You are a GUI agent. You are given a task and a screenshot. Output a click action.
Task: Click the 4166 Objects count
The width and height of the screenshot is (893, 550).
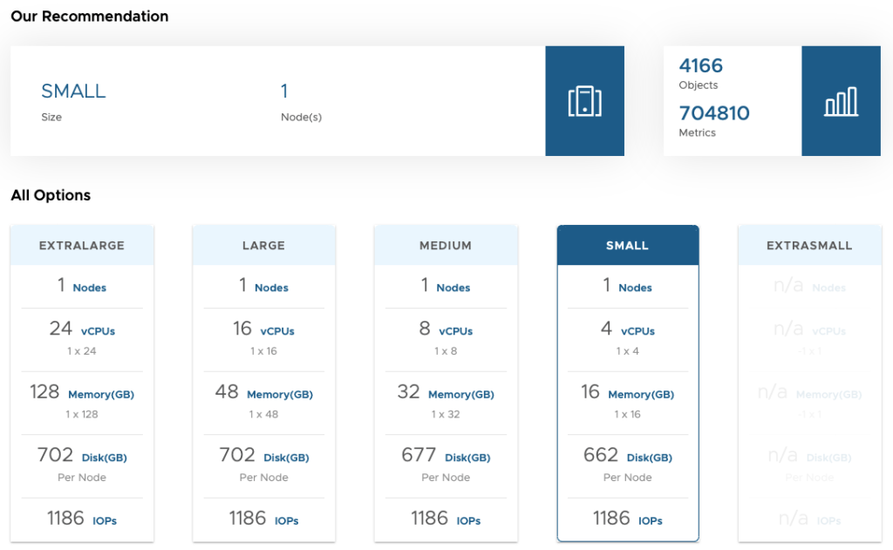[x=700, y=66]
